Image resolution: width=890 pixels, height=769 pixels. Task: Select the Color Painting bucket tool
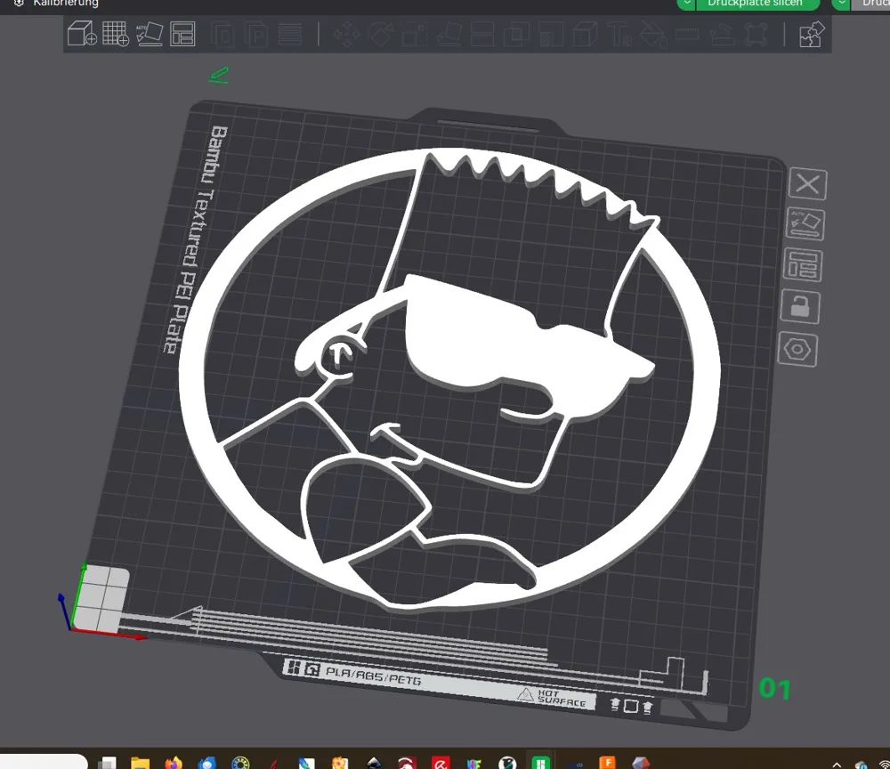coord(652,34)
